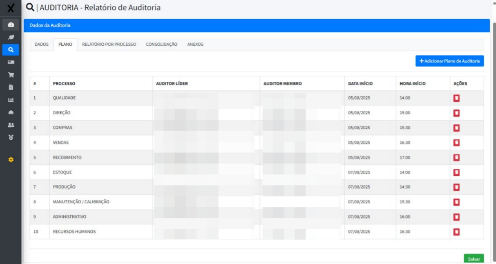Image resolution: width=496 pixels, height=264 pixels.
Task: Switch to the DADOS tab
Action: [x=41, y=45]
